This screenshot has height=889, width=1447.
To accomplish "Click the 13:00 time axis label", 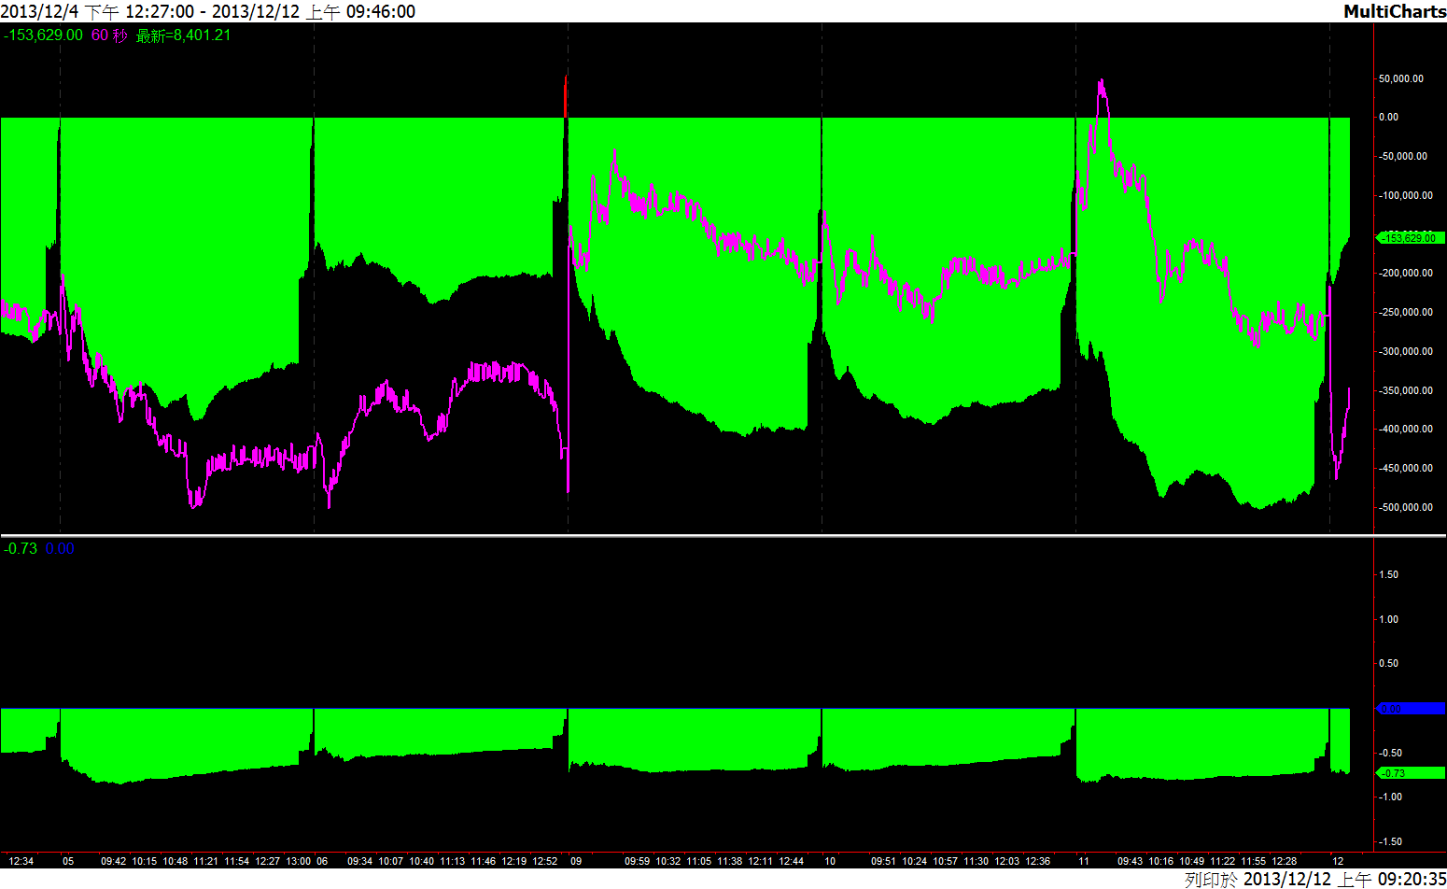I will [299, 861].
